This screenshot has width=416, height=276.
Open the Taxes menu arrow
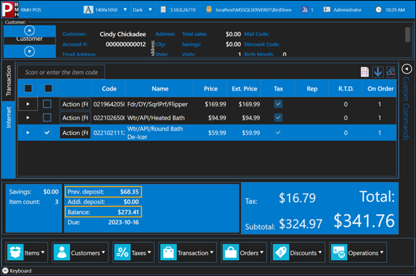(x=149, y=252)
